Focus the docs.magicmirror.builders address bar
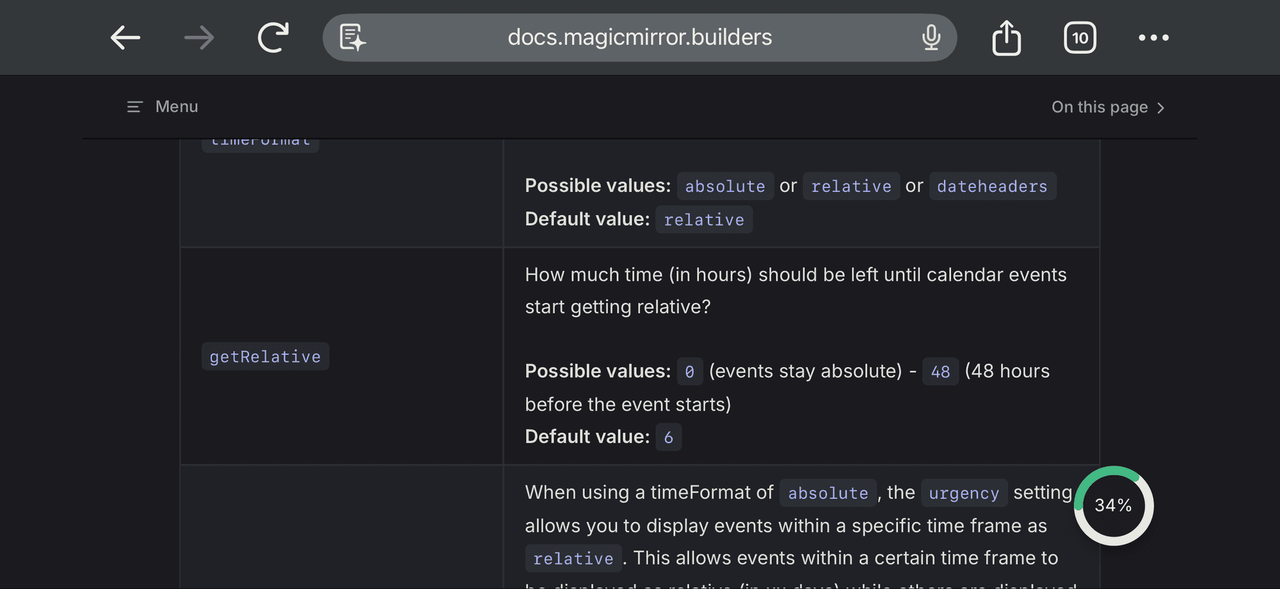 pos(639,38)
